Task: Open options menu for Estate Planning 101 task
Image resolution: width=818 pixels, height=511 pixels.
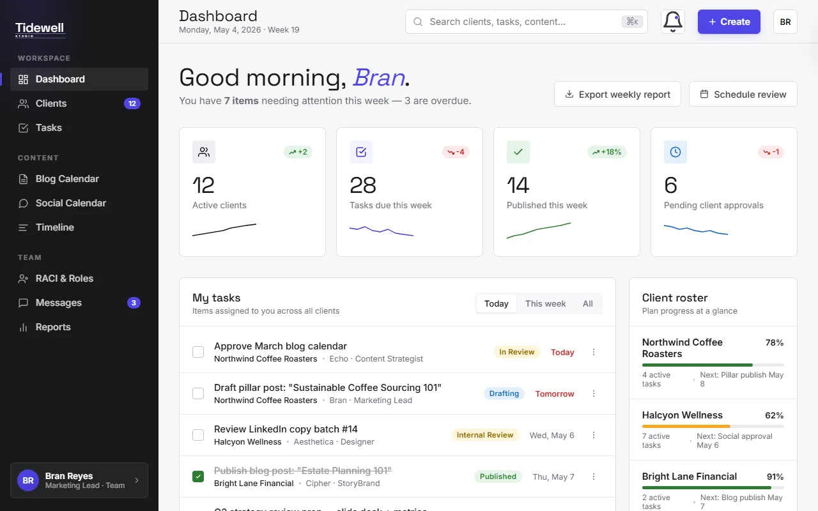Action: 594,477
